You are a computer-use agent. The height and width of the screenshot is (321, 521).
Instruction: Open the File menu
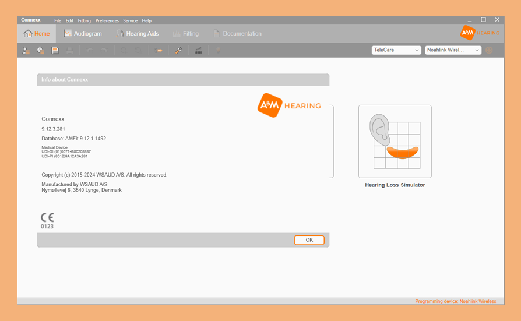point(58,20)
